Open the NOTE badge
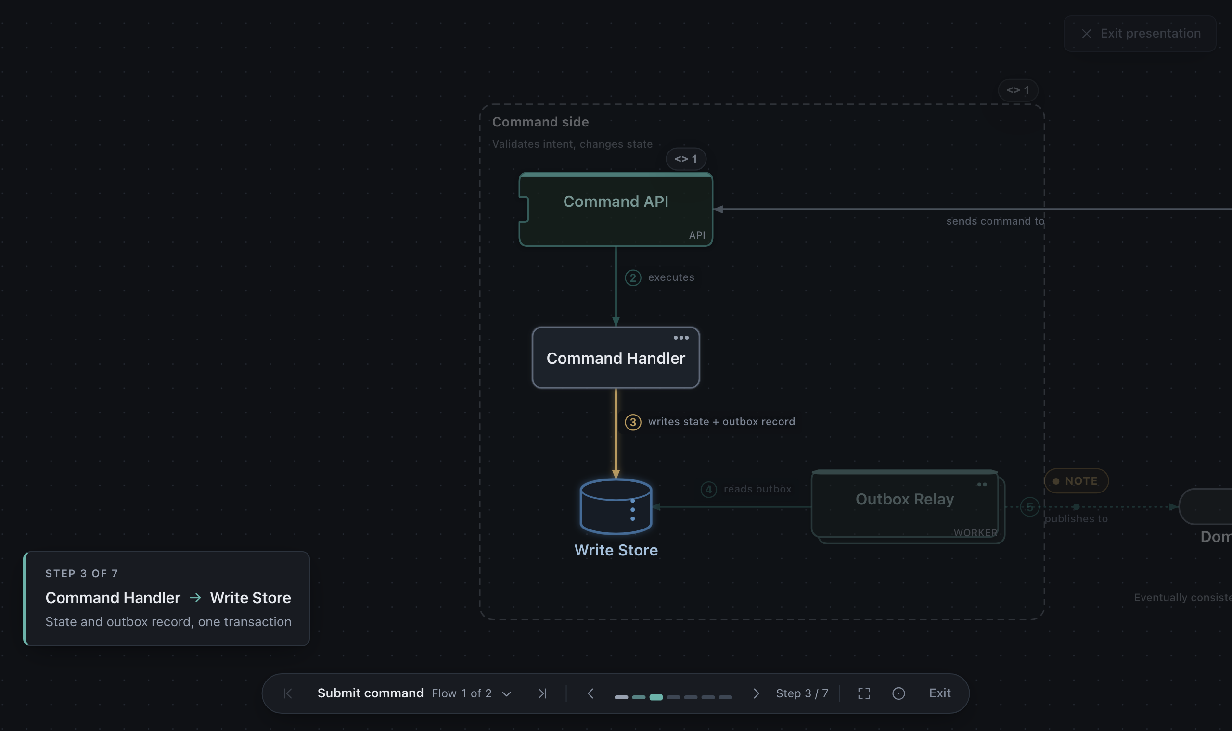This screenshot has width=1232, height=731. pyautogui.click(x=1076, y=481)
